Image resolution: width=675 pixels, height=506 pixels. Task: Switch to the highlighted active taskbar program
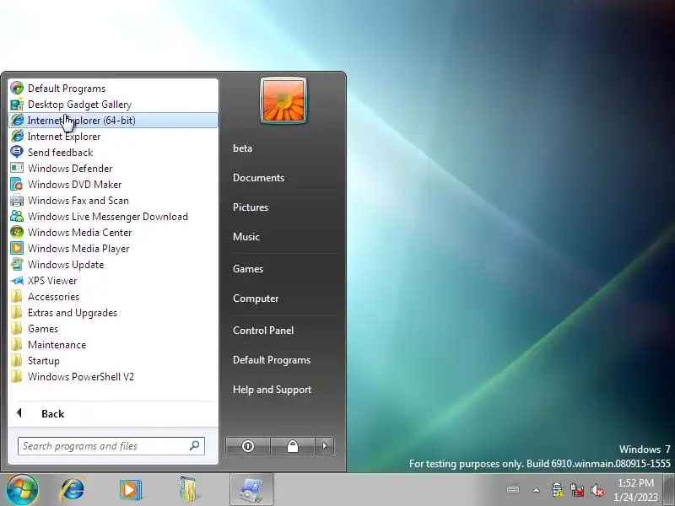tap(251, 490)
